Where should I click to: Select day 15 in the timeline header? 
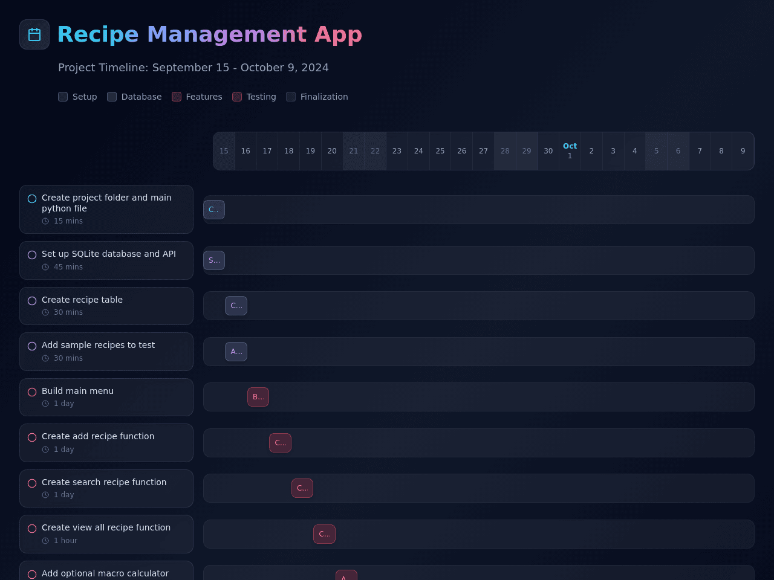(x=224, y=151)
